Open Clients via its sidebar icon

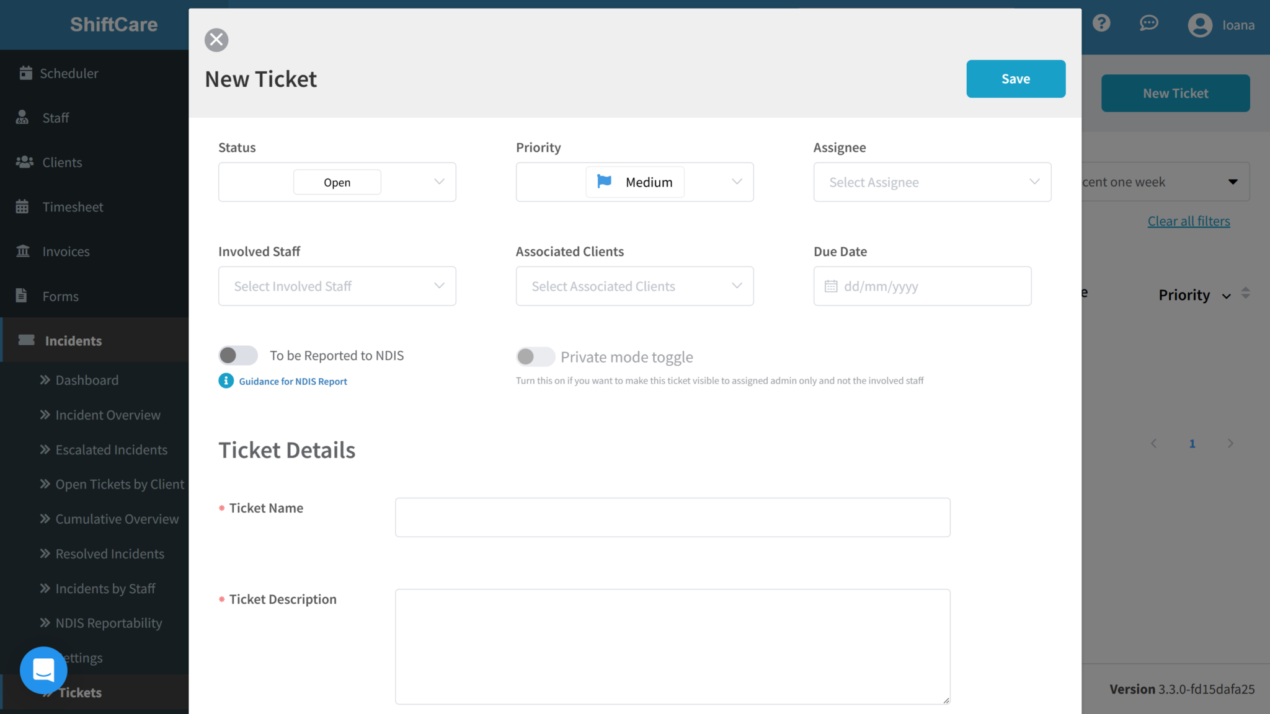point(24,162)
